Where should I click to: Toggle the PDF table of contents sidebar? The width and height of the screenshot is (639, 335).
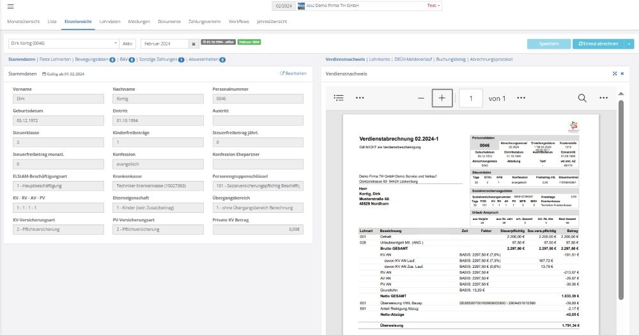tap(339, 98)
